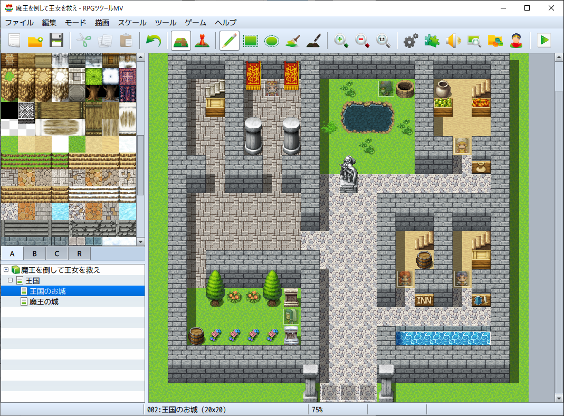Open the 描画 menu
564x416 pixels.
point(102,23)
